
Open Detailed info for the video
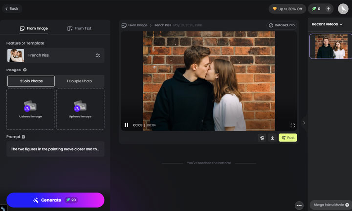[x=282, y=25]
